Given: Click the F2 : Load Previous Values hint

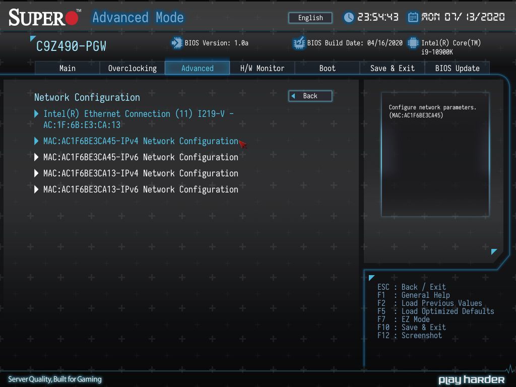Looking at the screenshot, I should (430, 303).
